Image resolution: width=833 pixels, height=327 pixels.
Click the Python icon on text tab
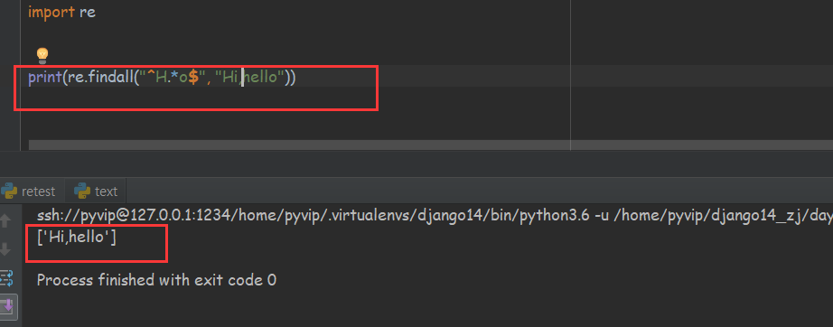click(82, 192)
